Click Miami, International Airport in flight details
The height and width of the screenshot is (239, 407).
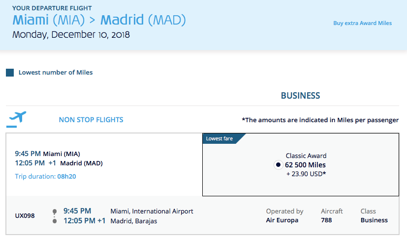point(152,211)
